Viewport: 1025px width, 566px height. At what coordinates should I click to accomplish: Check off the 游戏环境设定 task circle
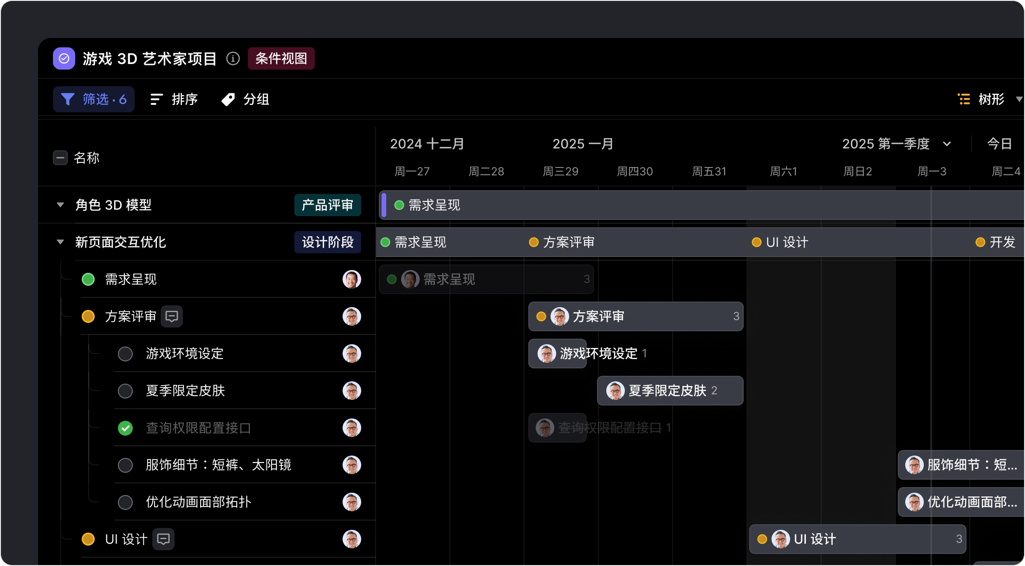pos(125,354)
